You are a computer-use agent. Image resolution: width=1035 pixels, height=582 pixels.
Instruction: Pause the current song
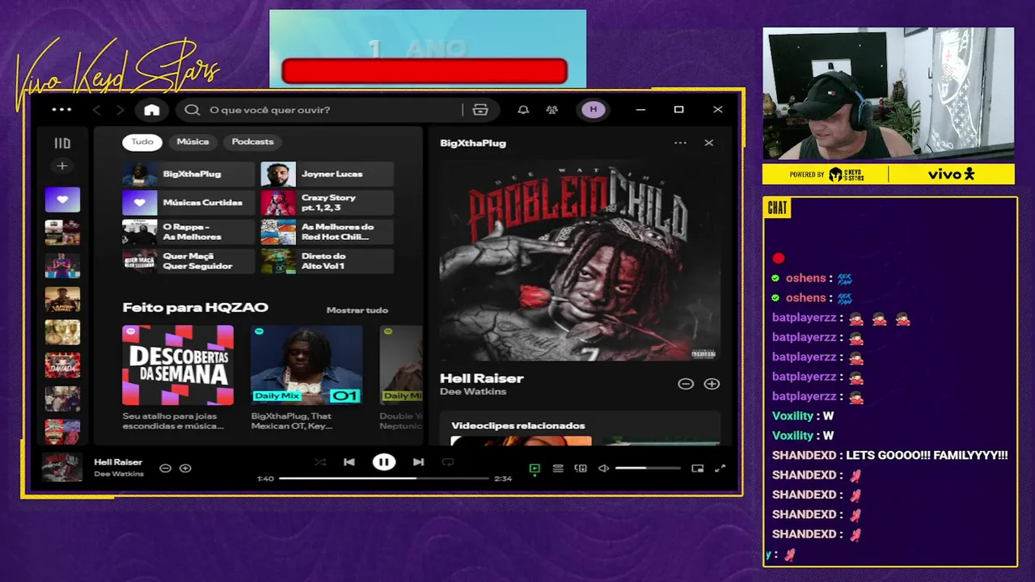tap(383, 462)
